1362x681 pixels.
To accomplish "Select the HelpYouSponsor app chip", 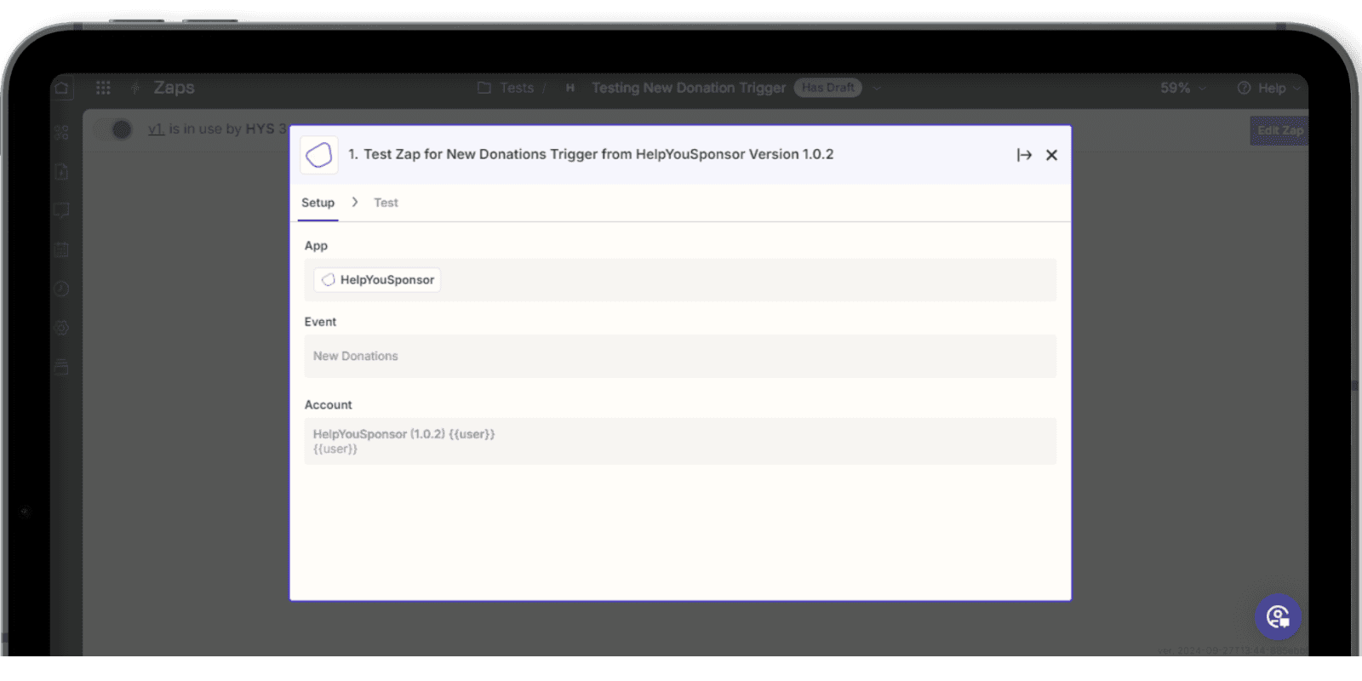I will tap(377, 280).
